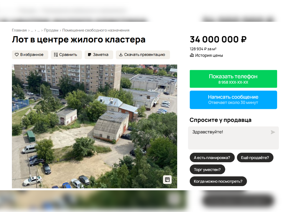Select 'Когда можно посмотреть?' chip
Screen dimensions: 283x212
point(218,181)
